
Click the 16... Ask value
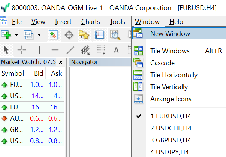[56, 107]
